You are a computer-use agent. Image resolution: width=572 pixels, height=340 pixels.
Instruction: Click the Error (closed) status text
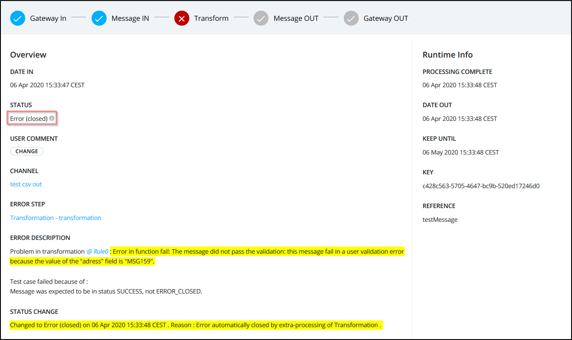pos(29,119)
